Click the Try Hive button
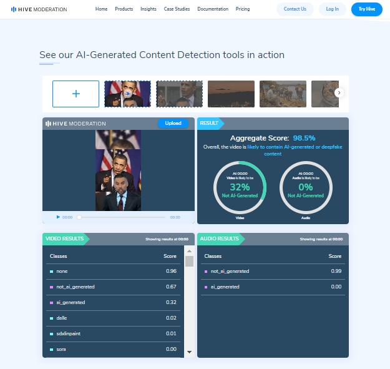This screenshot has width=390, height=369. coord(367,9)
